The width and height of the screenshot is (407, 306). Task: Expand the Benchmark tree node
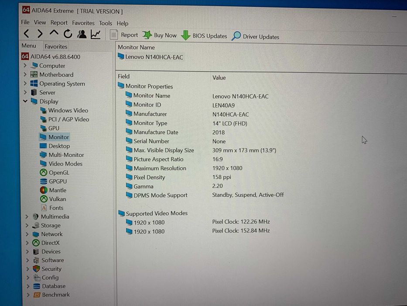pos(28,295)
